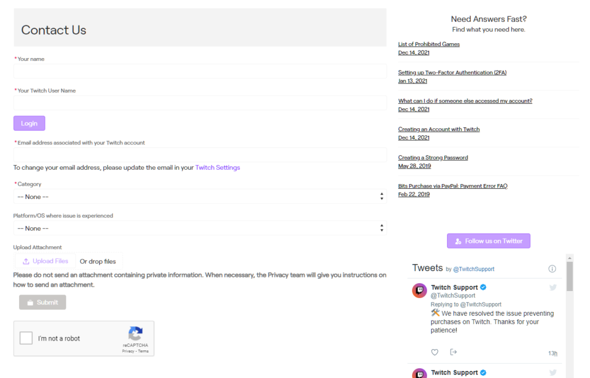Image resolution: width=590 pixels, height=378 pixels.
Task: Open the first tweet's Twitter bird icon
Action: tap(553, 288)
